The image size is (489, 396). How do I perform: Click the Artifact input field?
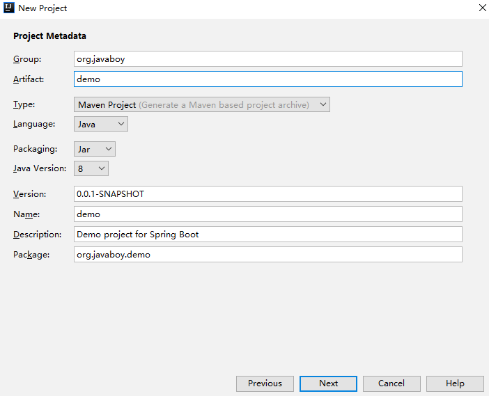point(268,79)
